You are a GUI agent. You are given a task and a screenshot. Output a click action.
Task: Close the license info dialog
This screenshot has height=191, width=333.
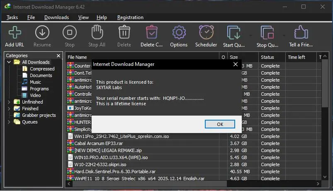pyautogui.click(x=235, y=64)
